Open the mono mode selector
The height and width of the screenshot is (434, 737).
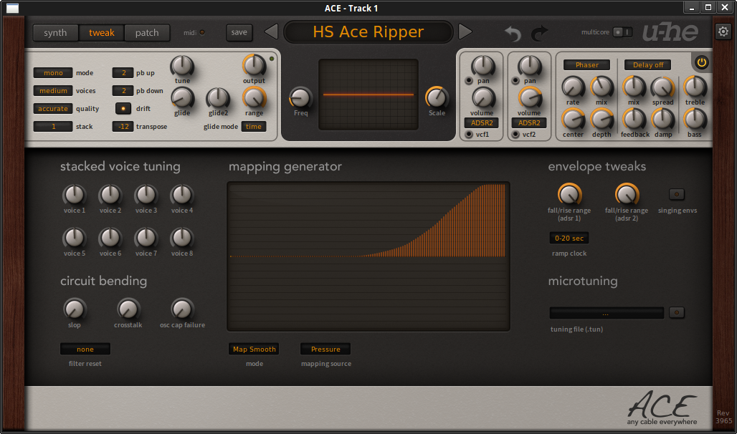[x=53, y=73]
